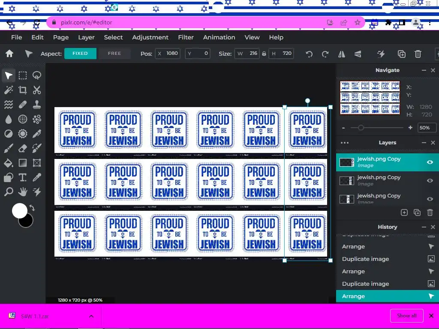Toggle visibility of second jewish.png Copy layer
Viewport: 439px width, 329px height.
click(x=430, y=181)
